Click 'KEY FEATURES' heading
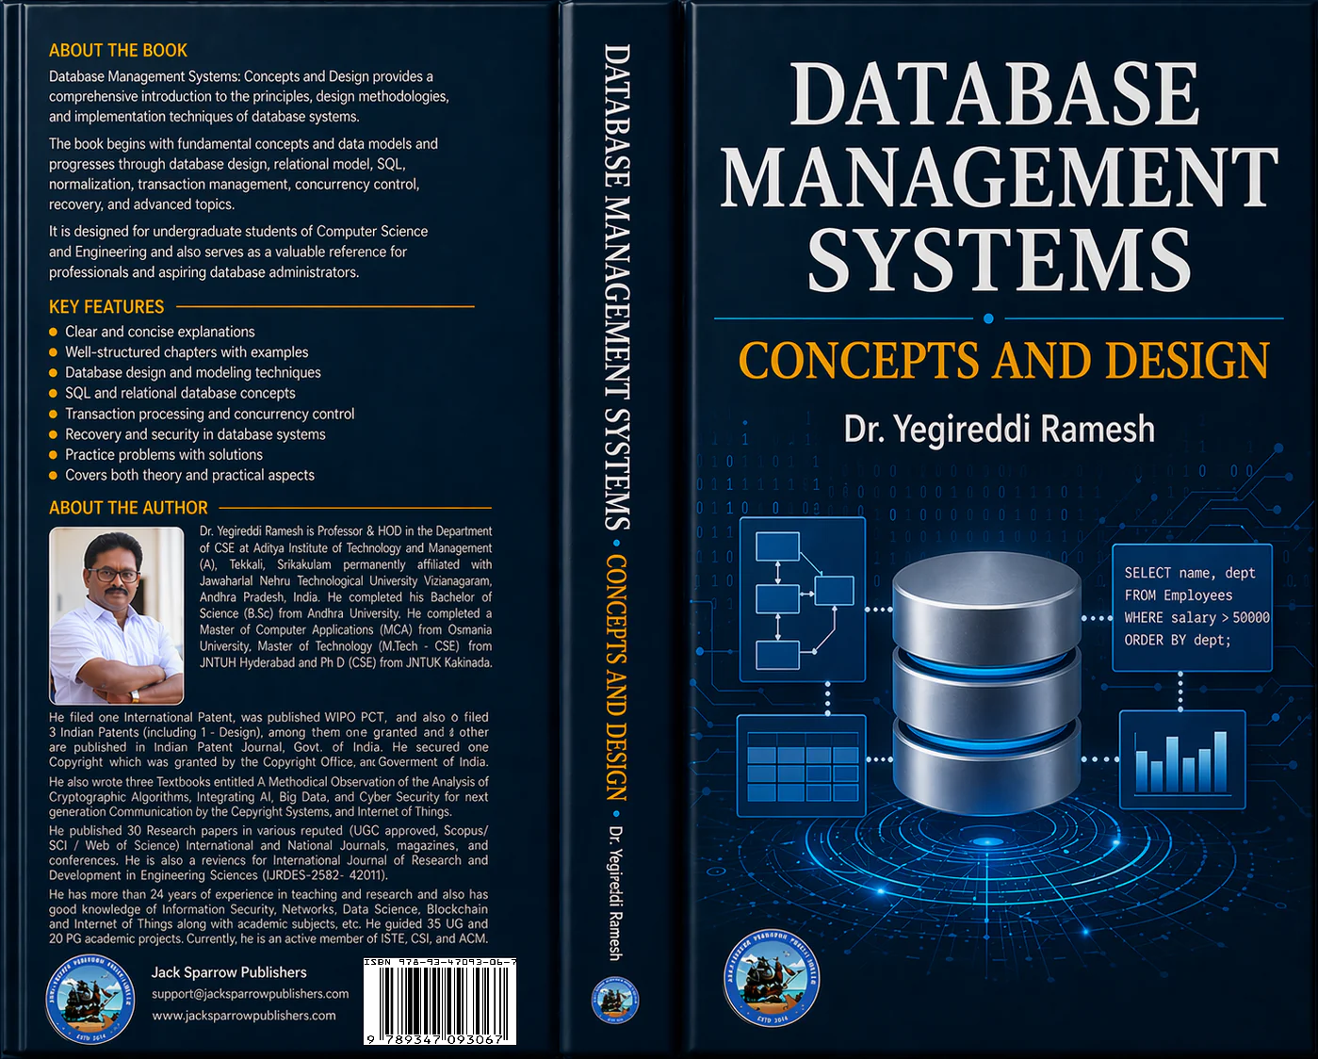Image resolution: width=1318 pixels, height=1059 pixels. pyautogui.click(x=106, y=307)
